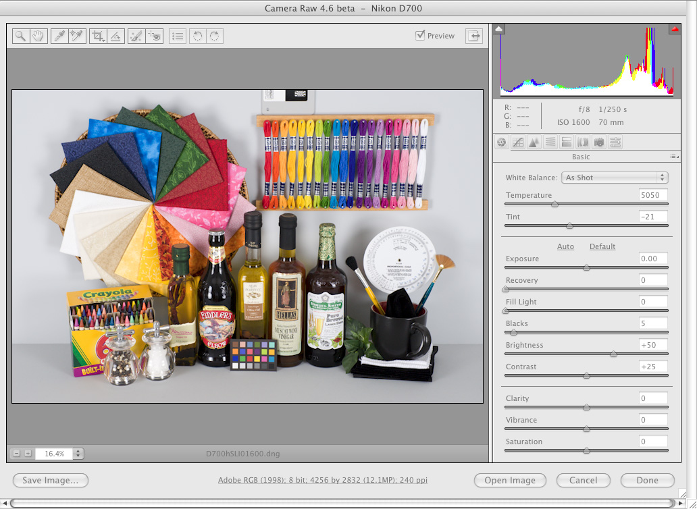
Task: Pick the White Balance eyedropper tool
Action: [x=59, y=36]
